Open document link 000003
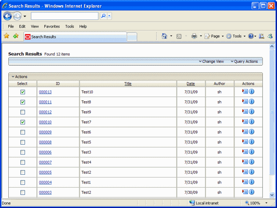Screen dimensions: 277x208 (45, 192)
